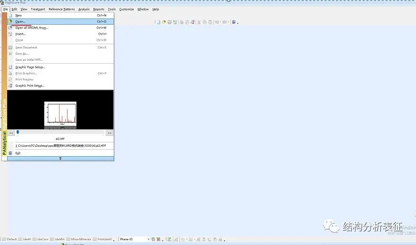416x245 pixels.
Task: Open the Undo history dropdown arrow
Action: pos(221,22)
